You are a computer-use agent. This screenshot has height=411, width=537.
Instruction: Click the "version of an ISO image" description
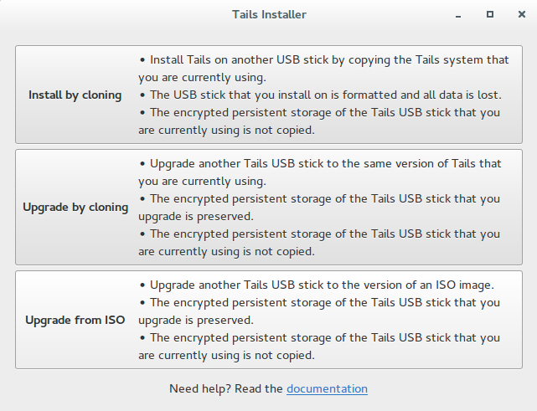click(323, 285)
